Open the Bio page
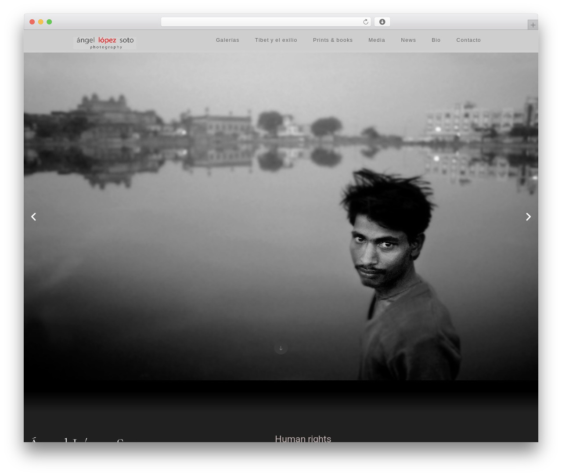Screen dimensions: 562x476 point(436,40)
